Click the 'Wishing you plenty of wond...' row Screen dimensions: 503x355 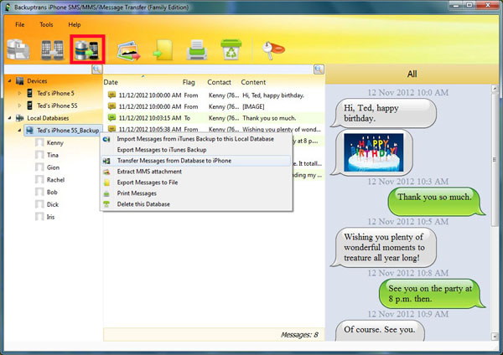tap(215, 129)
